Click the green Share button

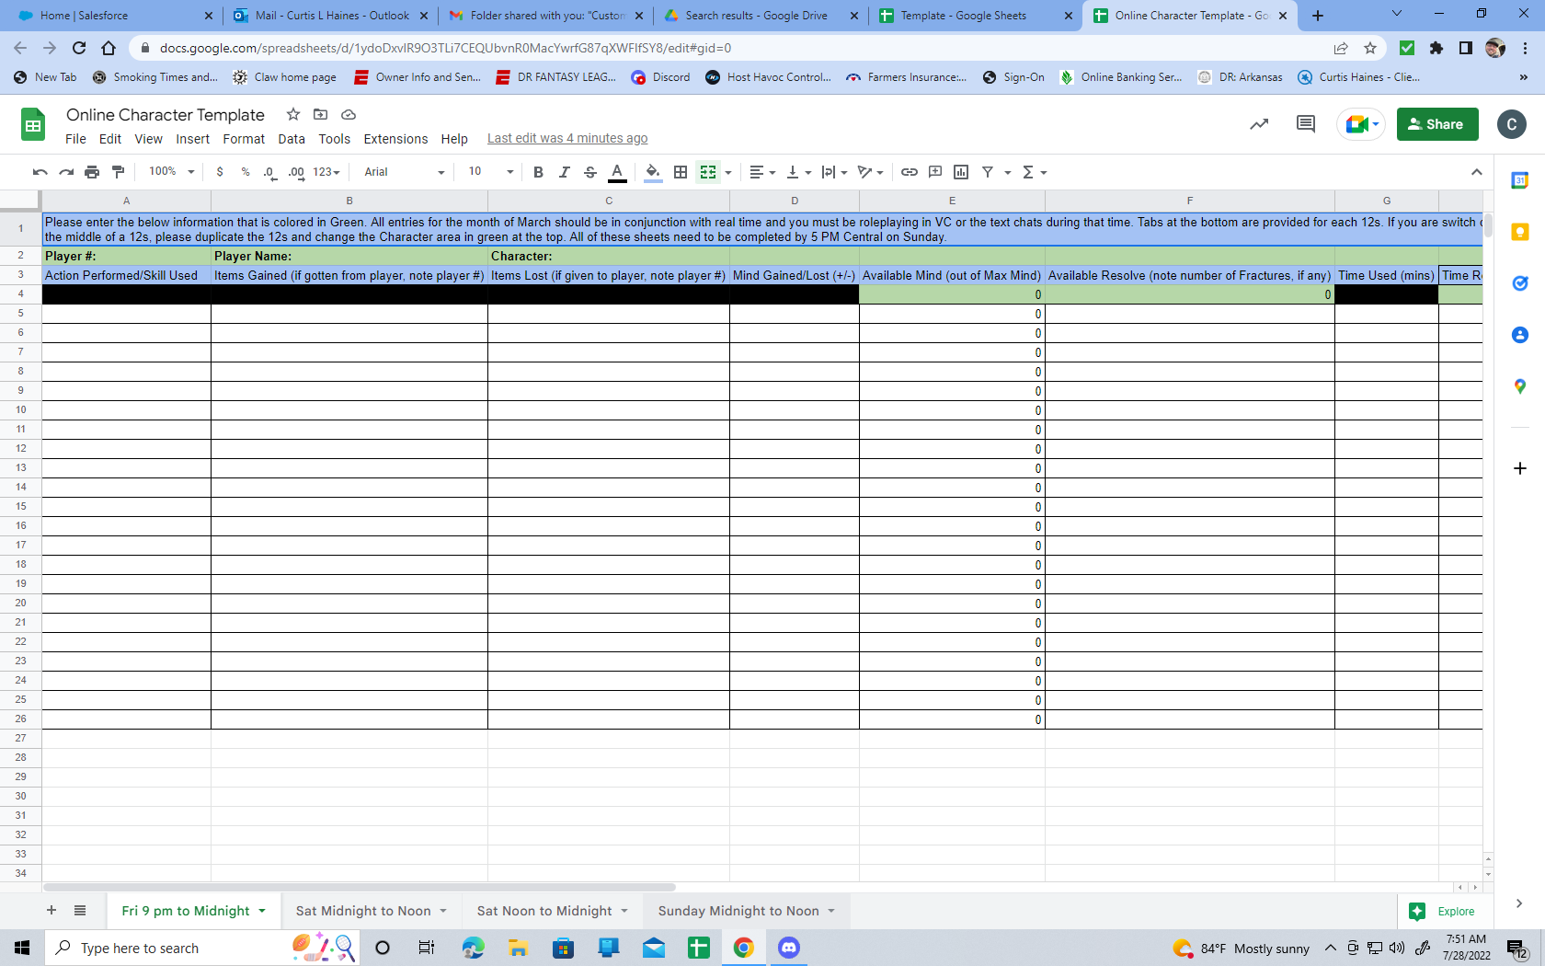click(1437, 124)
